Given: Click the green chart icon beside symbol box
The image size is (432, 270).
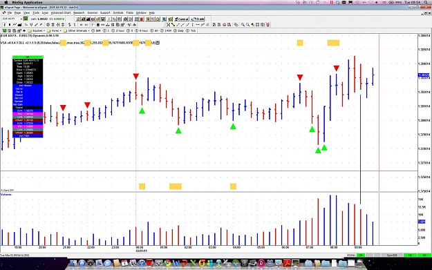Looking at the screenshot, I should coord(26,19).
